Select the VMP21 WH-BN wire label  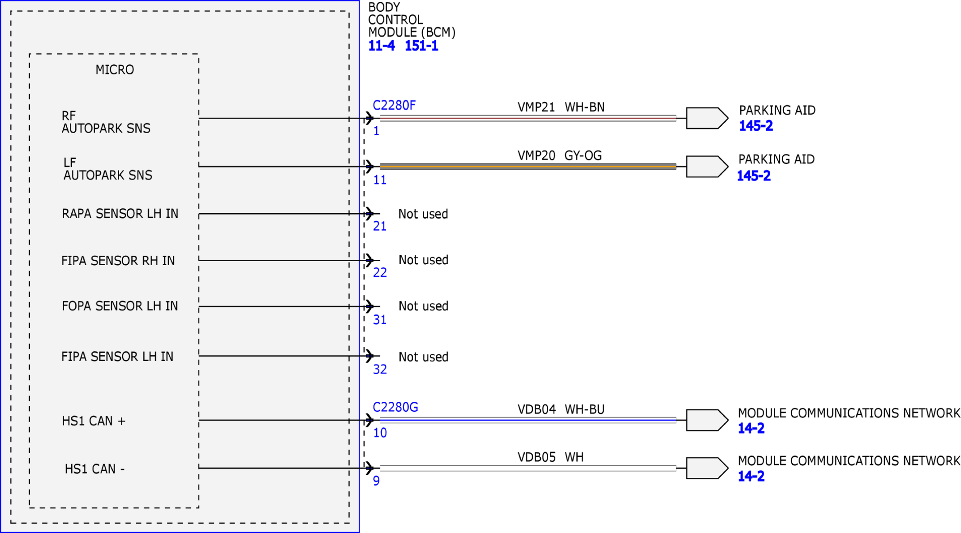tap(561, 107)
